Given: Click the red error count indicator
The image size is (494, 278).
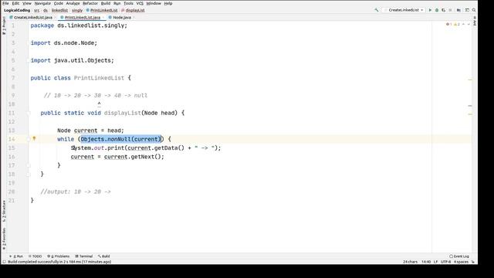Looking at the screenshot, I should [x=449, y=24].
